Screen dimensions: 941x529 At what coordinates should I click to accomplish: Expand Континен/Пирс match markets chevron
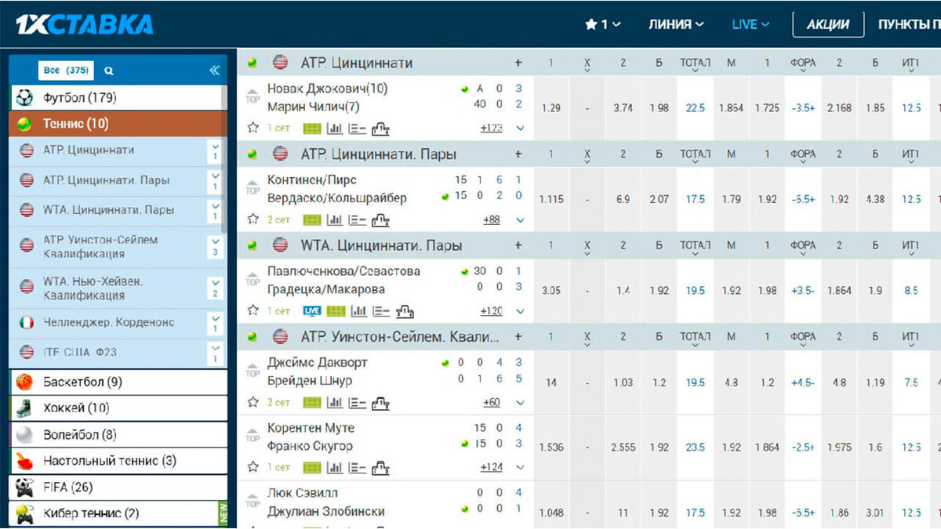tap(519, 220)
